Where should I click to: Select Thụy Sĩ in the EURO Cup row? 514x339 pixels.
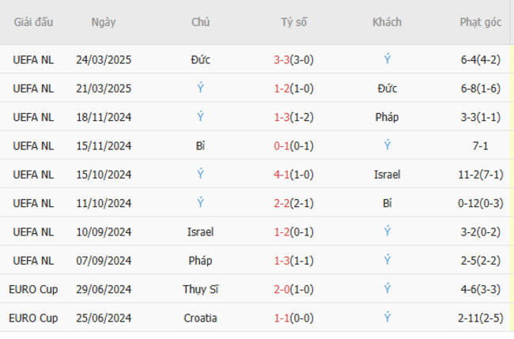pos(201,290)
